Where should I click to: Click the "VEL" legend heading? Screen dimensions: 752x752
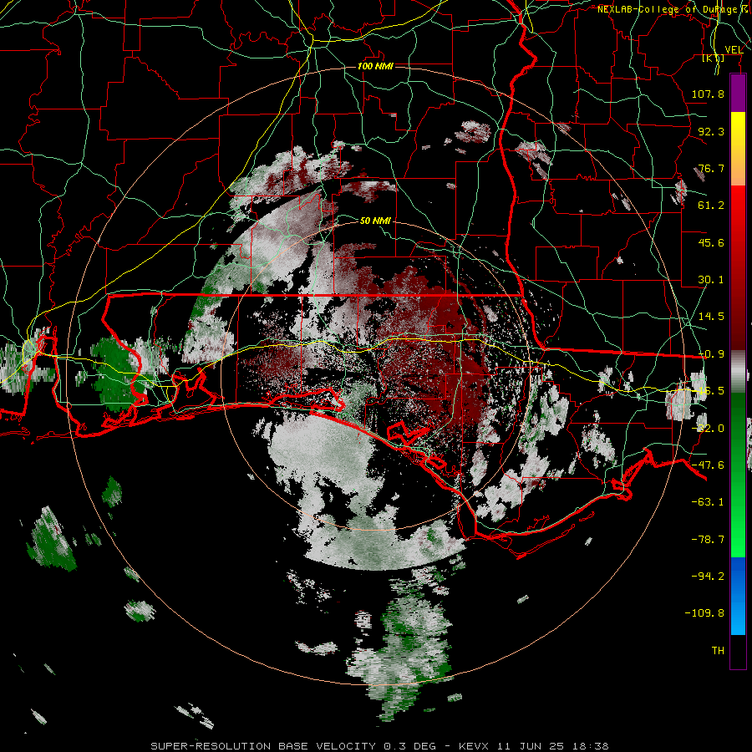click(x=734, y=50)
